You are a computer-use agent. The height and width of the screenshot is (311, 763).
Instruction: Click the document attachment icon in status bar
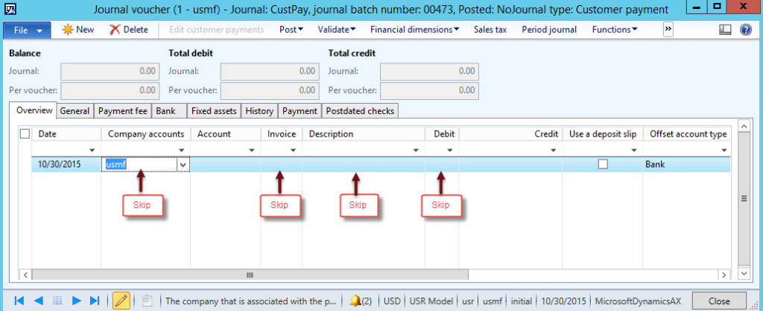click(147, 301)
